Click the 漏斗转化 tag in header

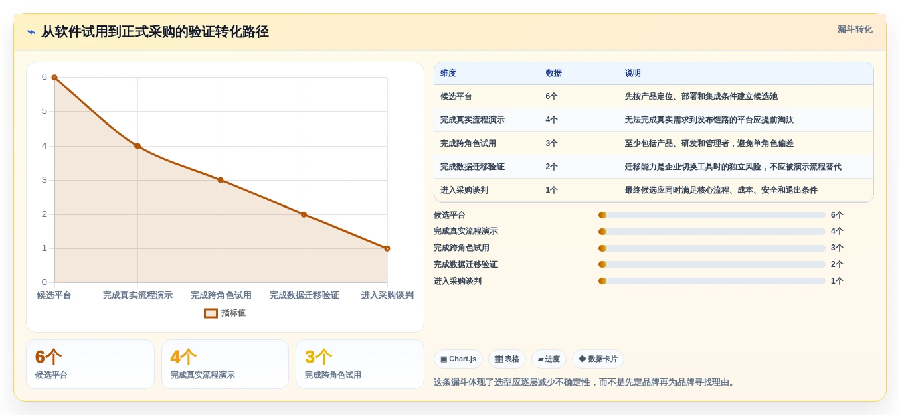click(854, 29)
